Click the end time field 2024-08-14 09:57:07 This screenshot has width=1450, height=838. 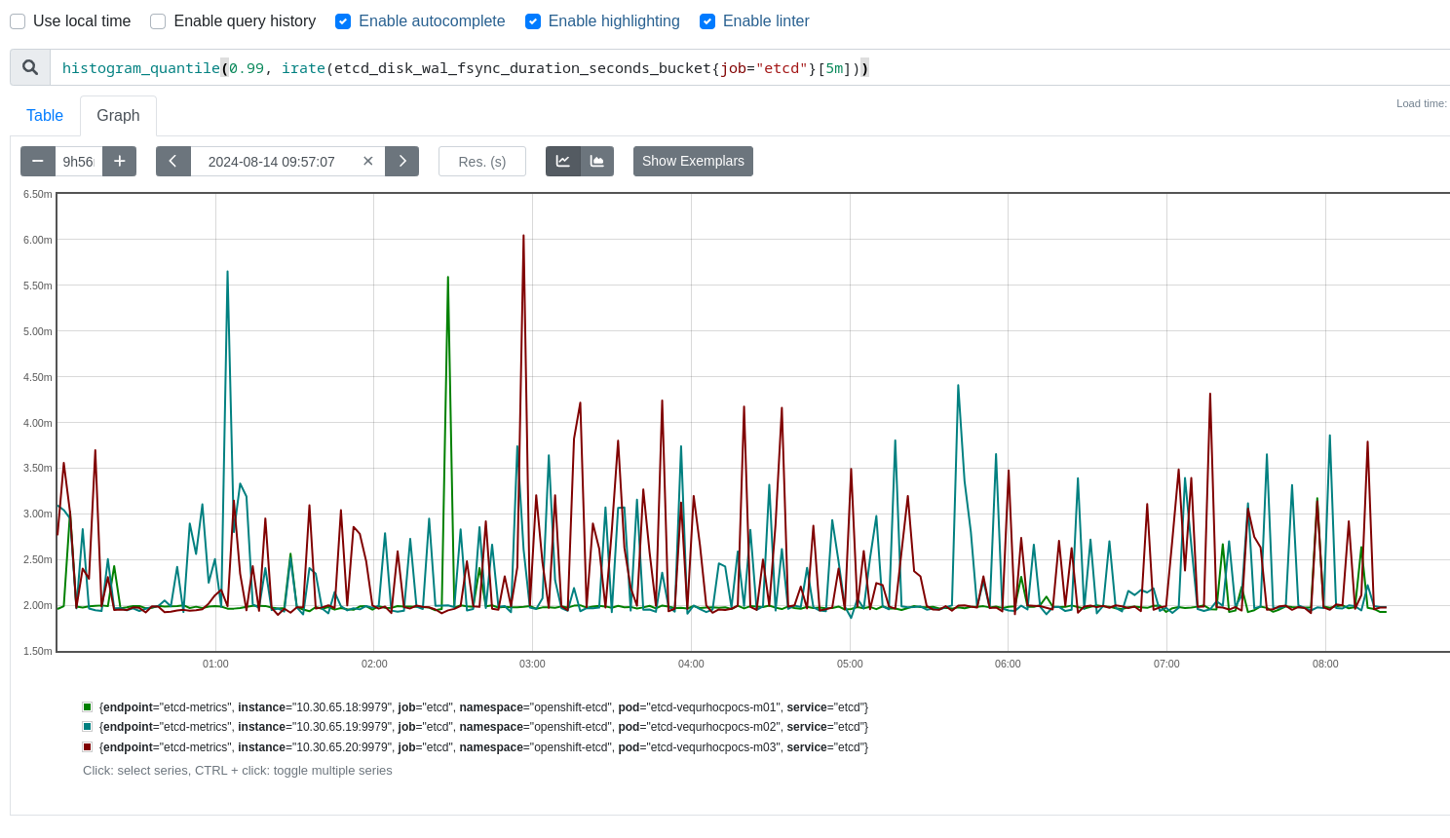point(272,161)
